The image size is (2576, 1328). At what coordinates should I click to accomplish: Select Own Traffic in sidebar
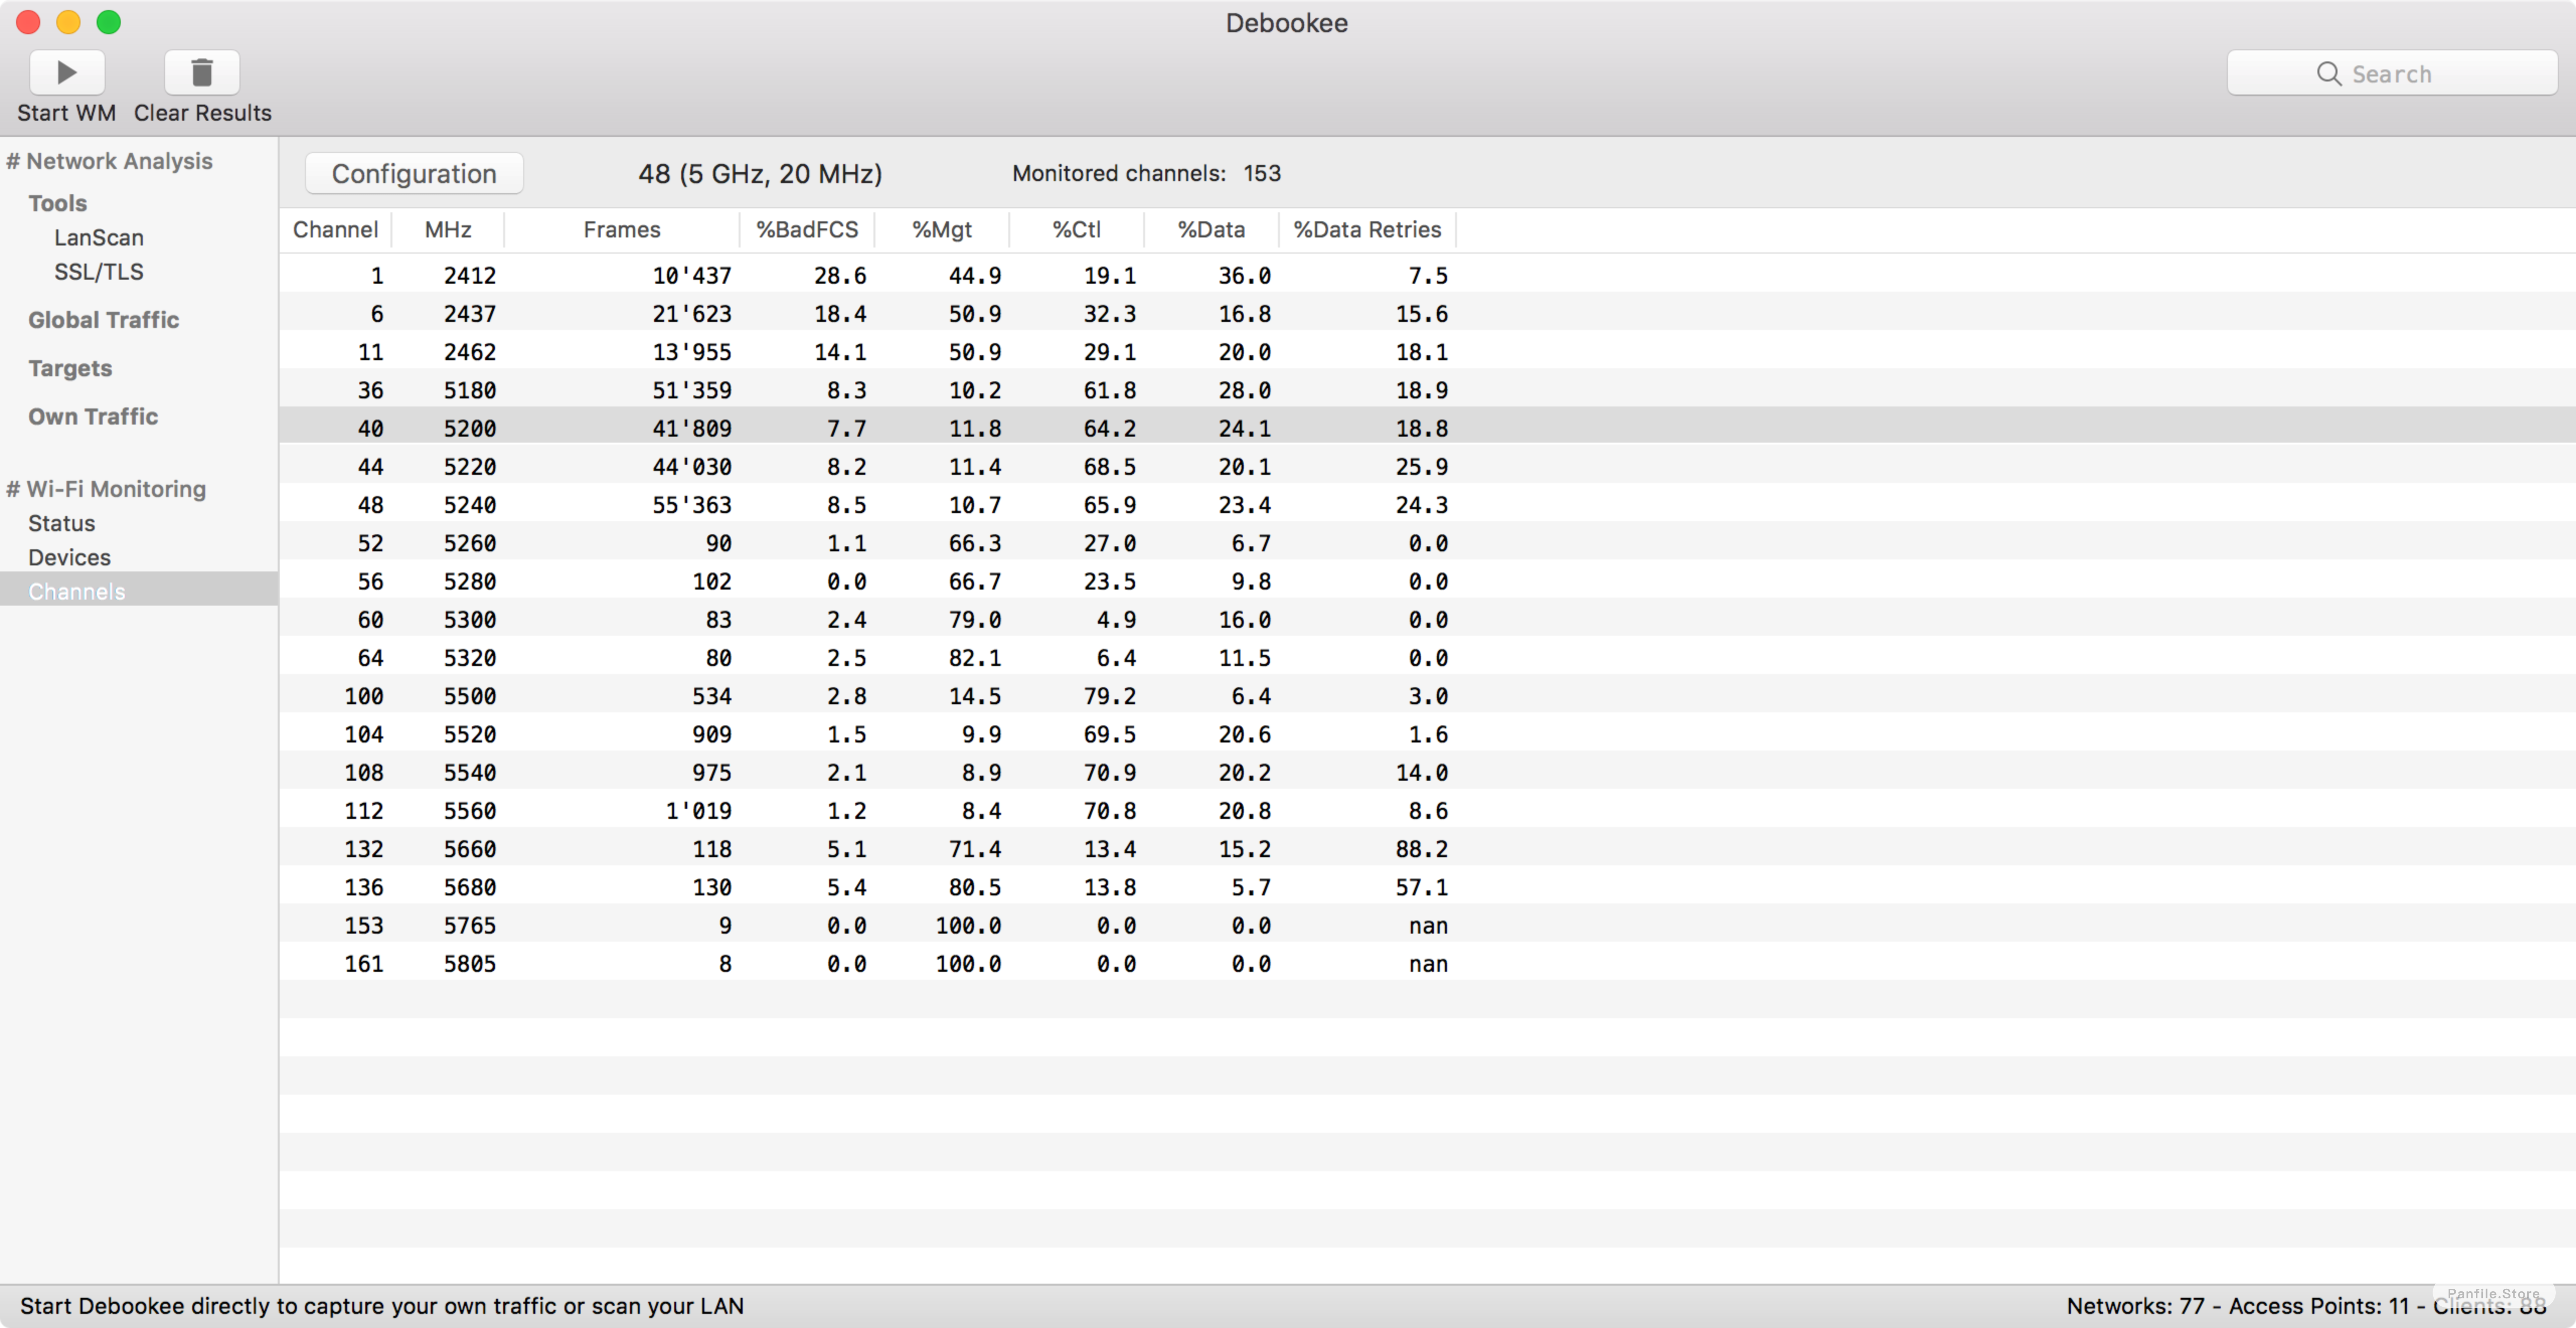[93, 416]
